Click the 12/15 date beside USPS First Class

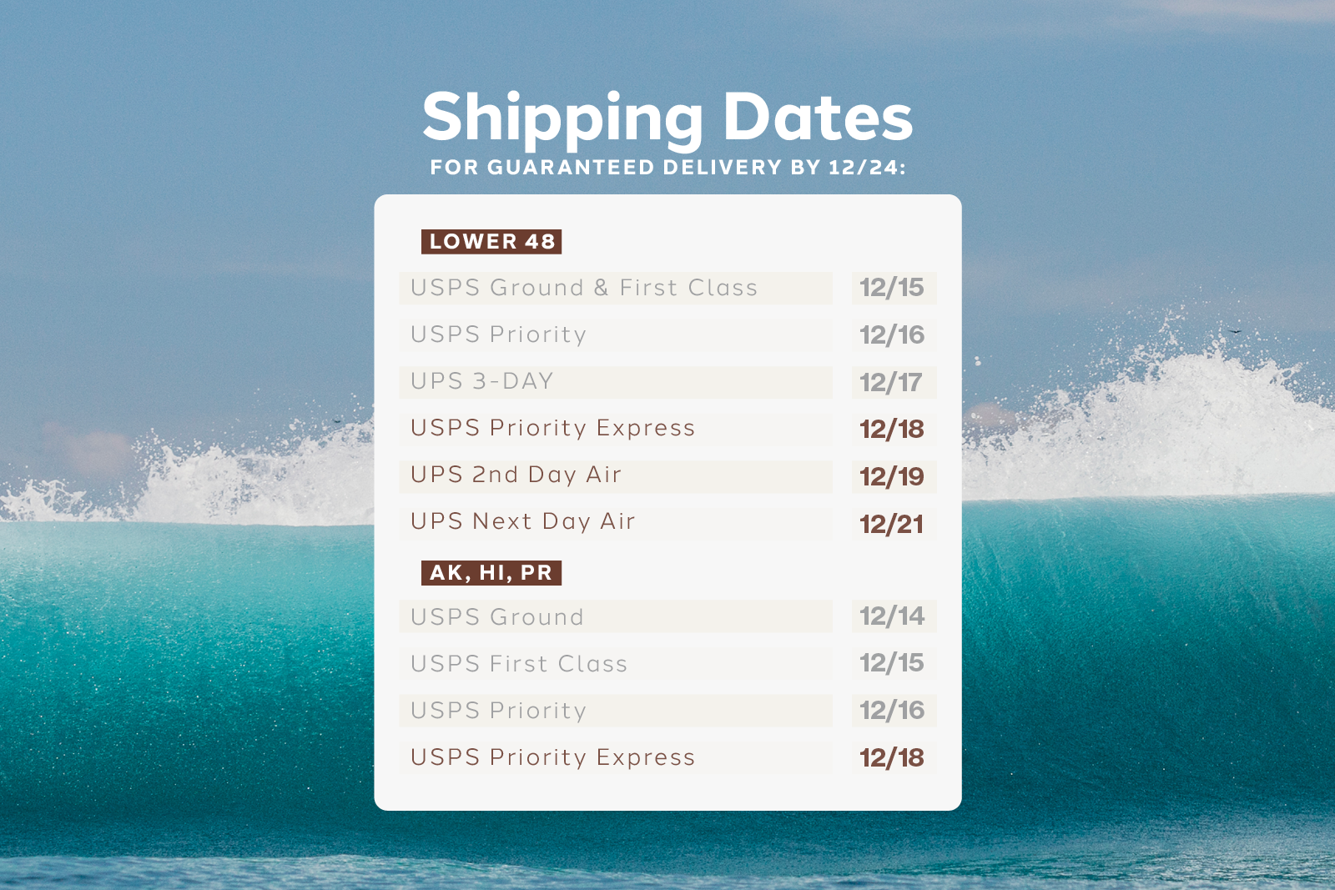[892, 663]
